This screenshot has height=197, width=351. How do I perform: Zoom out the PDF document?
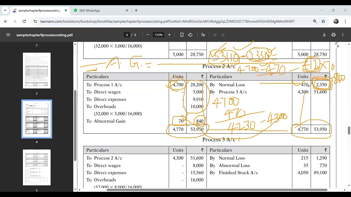click(148, 35)
